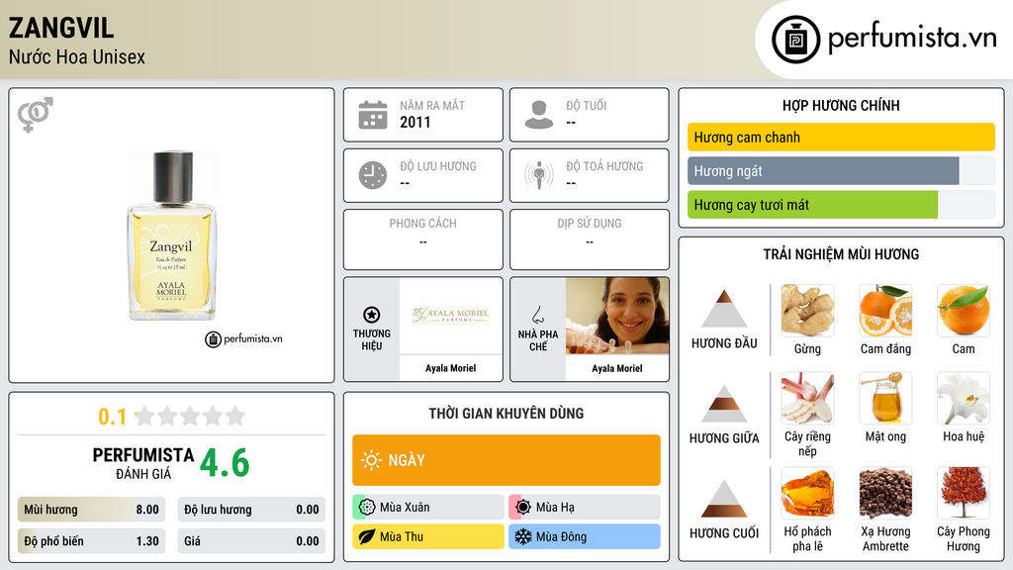Click the Hương giữa pyramid icon
Viewport: 1013px width, 570px height.
click(724, 404)
